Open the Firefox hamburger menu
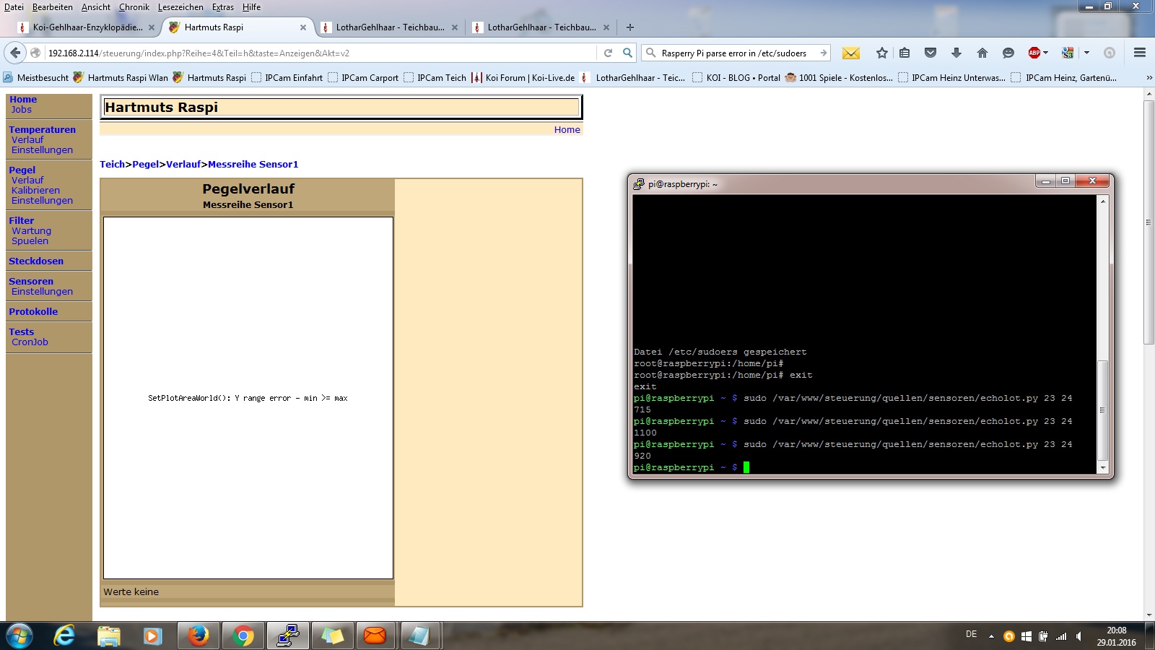The height and width of the screenshot is (650, 1155). [x=1140, y=53]
